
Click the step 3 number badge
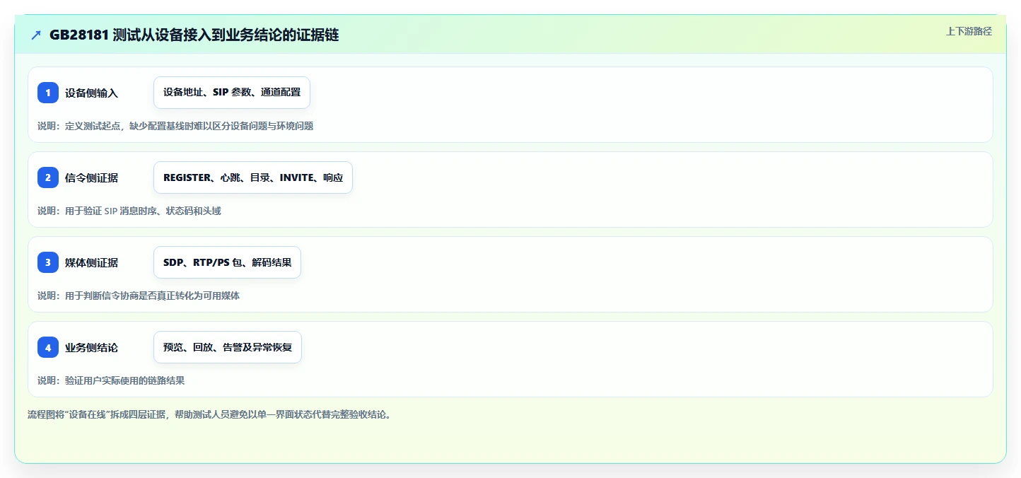48,262
